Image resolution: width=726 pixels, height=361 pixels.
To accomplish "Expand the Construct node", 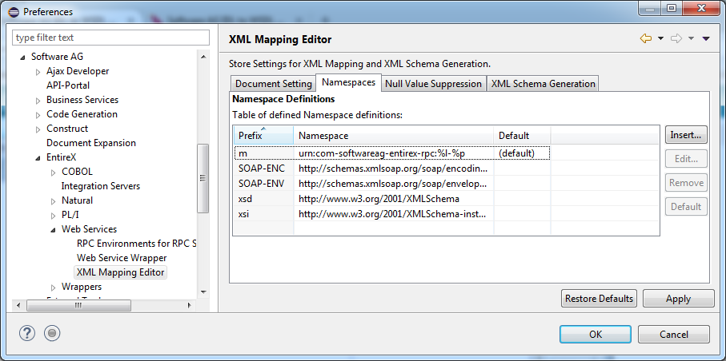I will coord(38,129).
